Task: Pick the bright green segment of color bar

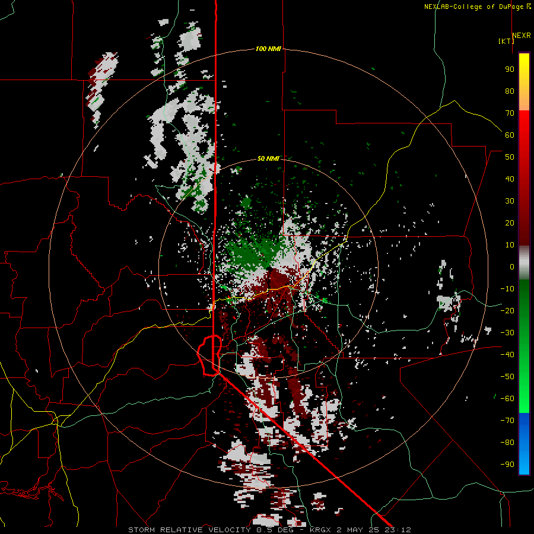Action: [x=524, y=392]
